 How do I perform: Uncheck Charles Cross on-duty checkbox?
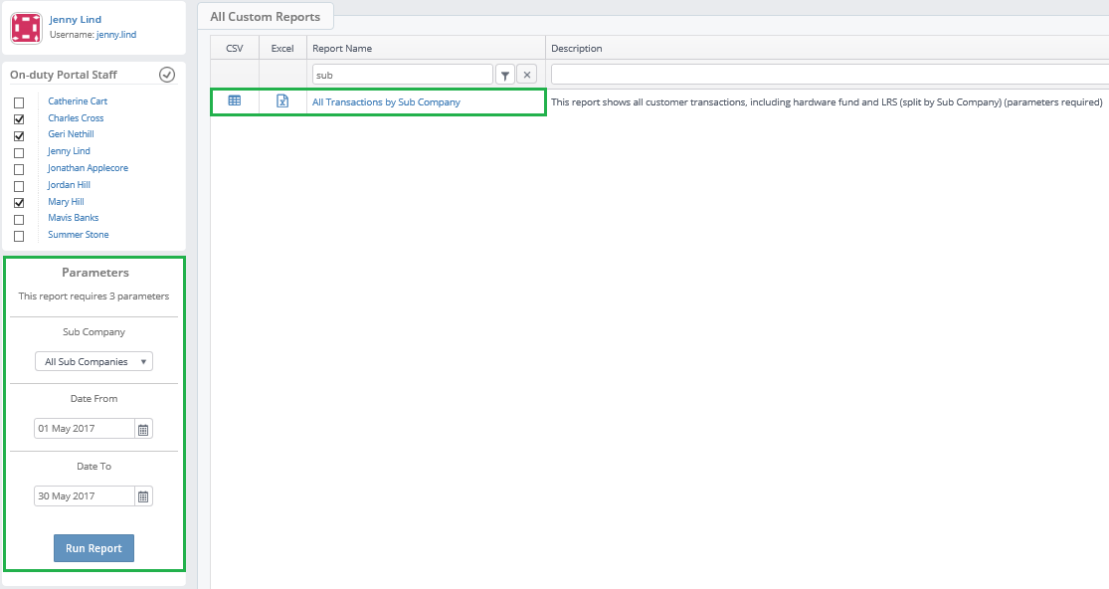click(x=19, y=118)
